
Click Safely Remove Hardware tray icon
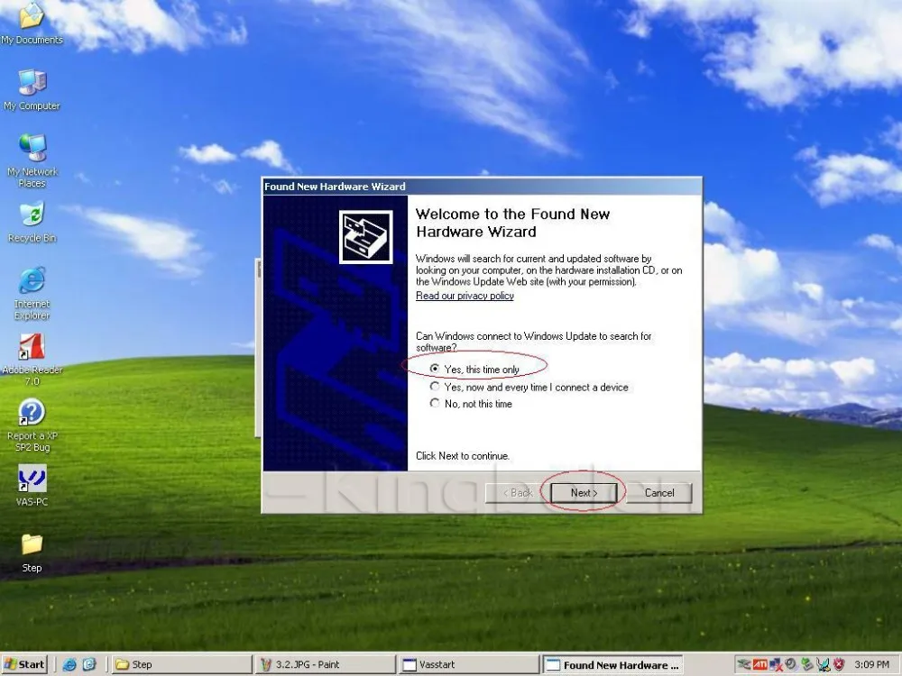744,664
